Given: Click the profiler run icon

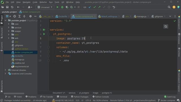Looking at the screenshot, I should [x=72, y=7].
